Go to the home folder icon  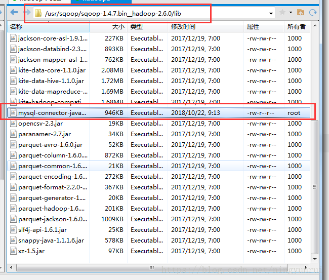[x=301, y=12]
